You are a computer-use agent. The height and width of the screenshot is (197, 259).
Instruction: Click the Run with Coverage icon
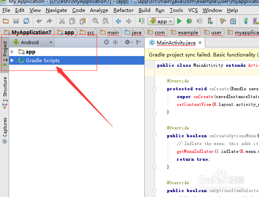point(200,21)
